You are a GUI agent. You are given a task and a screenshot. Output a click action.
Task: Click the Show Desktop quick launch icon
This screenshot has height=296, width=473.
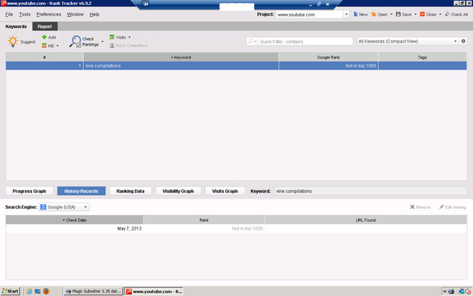(38, 291)
